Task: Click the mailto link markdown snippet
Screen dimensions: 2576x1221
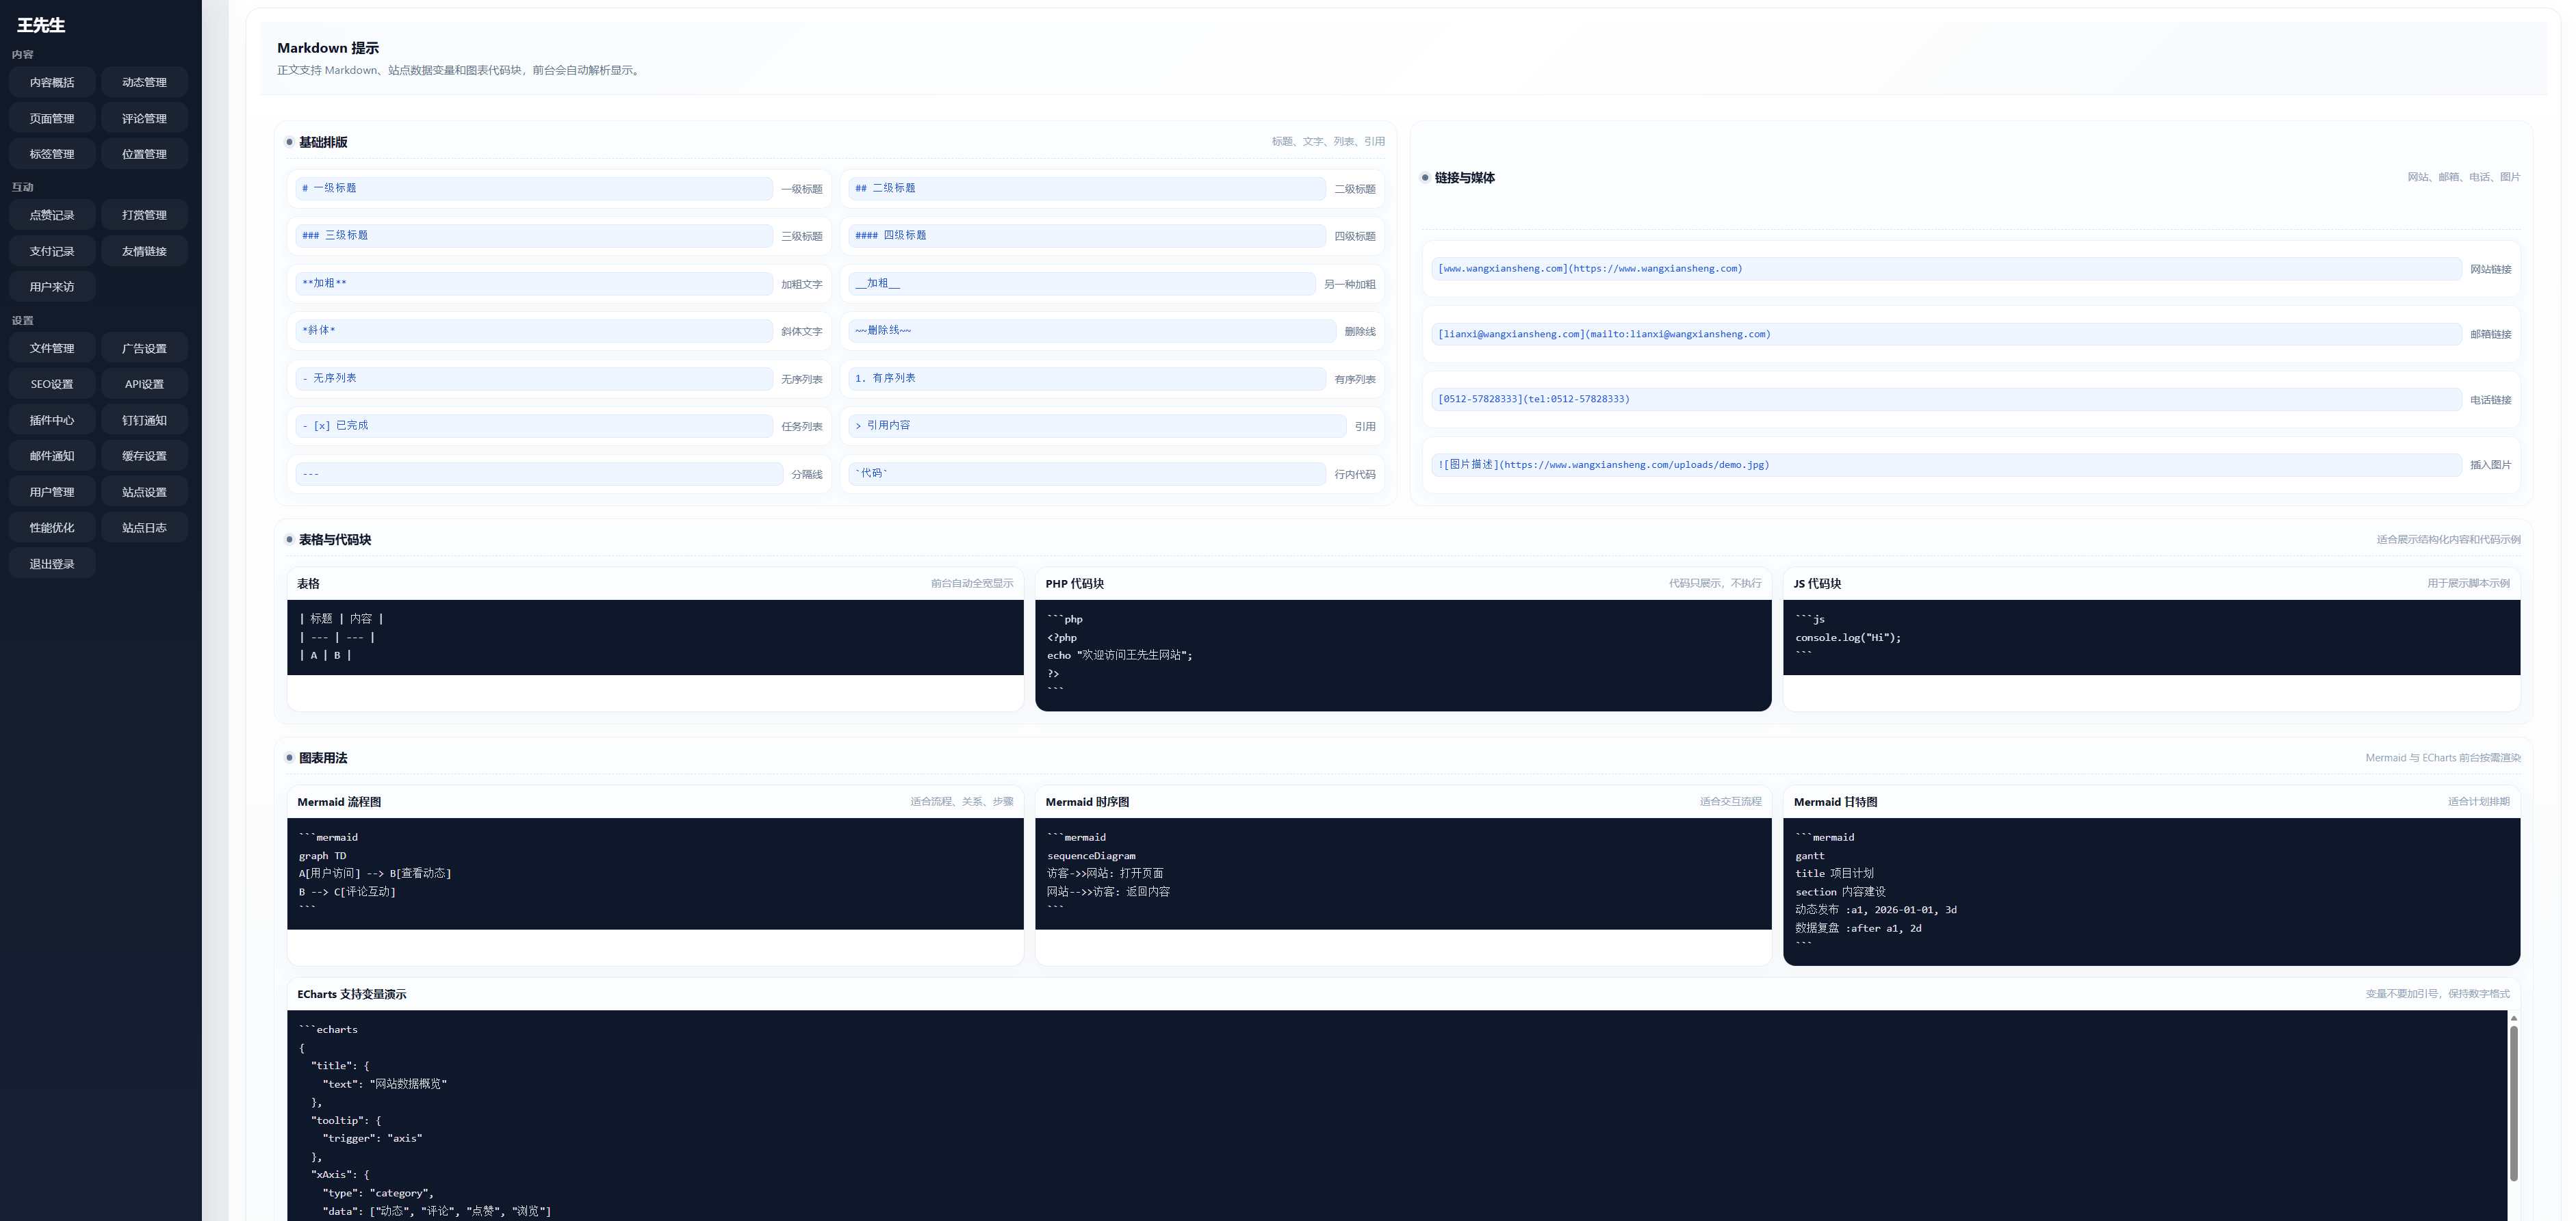Action: pyautogui.click(x=1946, y=334)
